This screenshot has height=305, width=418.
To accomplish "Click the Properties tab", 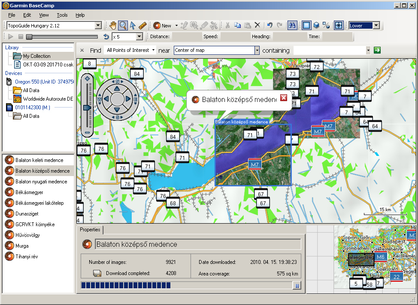I will pos(90,230).
